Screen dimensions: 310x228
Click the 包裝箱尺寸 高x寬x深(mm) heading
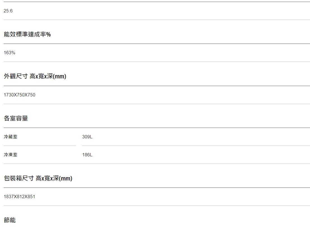pos(38,179)
